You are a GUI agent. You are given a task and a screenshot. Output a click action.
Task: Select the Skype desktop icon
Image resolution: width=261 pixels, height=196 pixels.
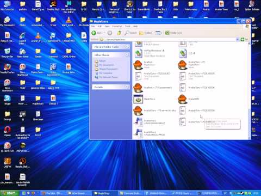[8, 100]
